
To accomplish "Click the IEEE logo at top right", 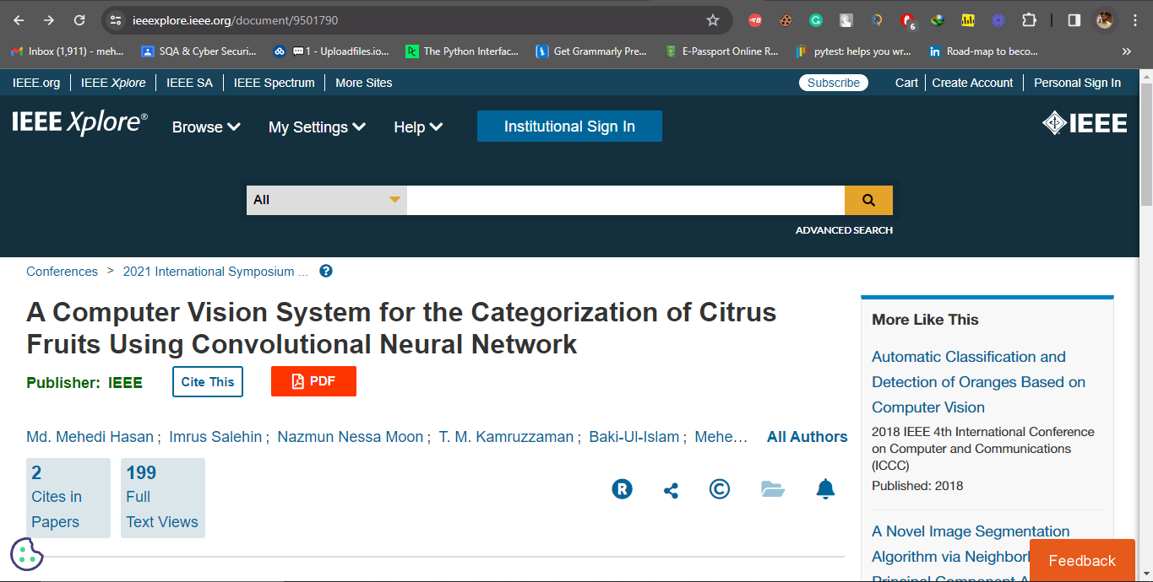I will pyautogui.click(x=1085, y=123).
